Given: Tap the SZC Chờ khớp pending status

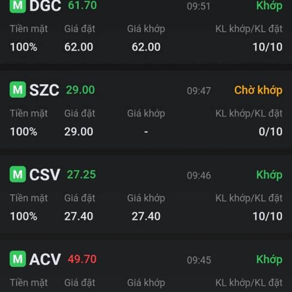Looking at the screenshot, I should pyautogui.click(x=258, y=90).
